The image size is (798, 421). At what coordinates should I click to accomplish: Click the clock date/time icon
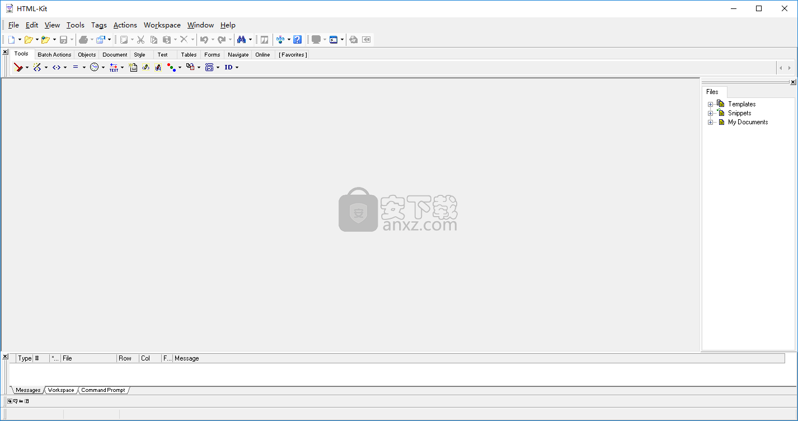[x=95, y=67]
